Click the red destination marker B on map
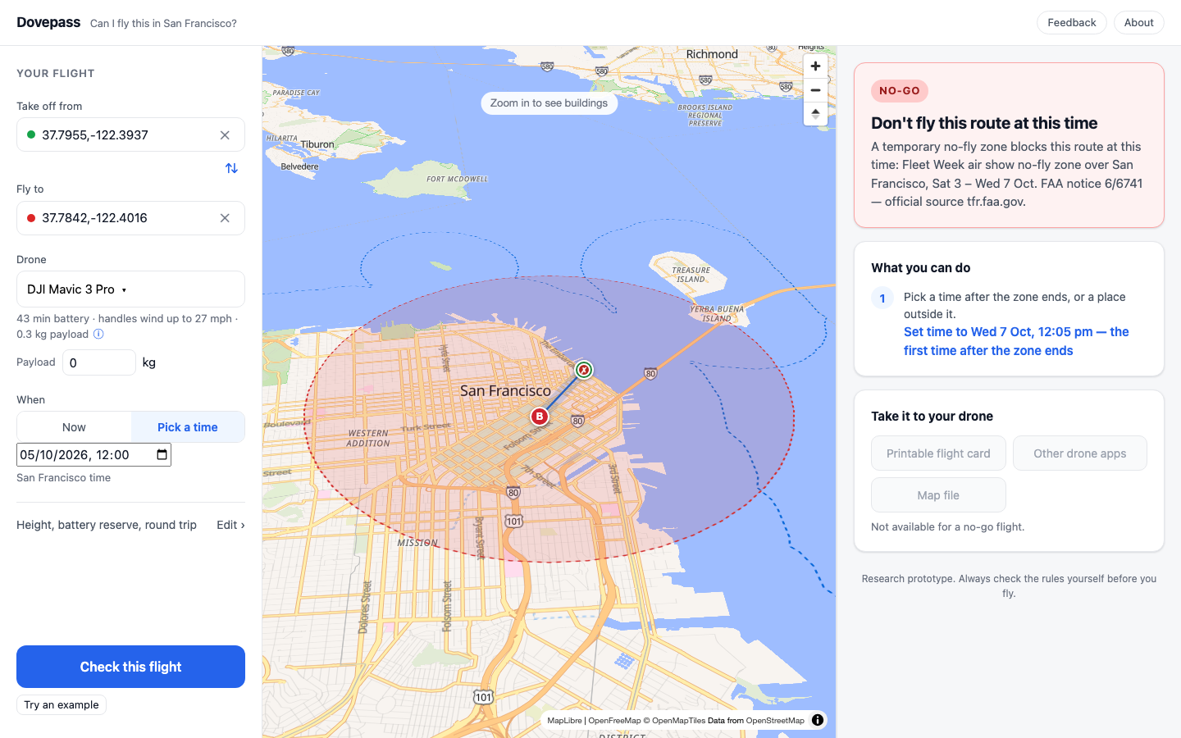The height and width of the screenshot is (738, 1181). tap(539, 417)
